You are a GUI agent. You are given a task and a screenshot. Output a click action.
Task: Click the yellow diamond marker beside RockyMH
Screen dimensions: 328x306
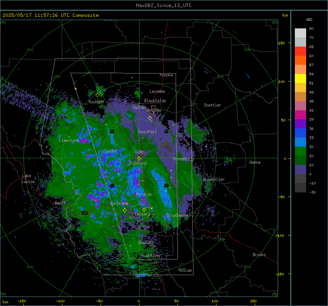point(97,95)
